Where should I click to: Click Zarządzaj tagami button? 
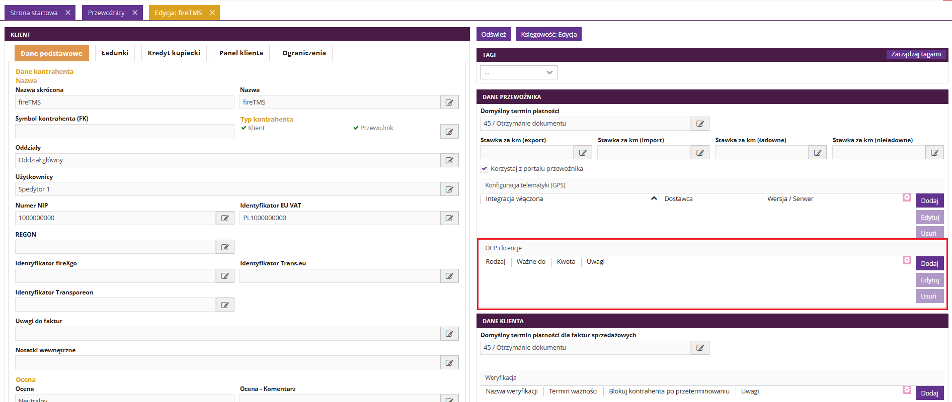916,54
